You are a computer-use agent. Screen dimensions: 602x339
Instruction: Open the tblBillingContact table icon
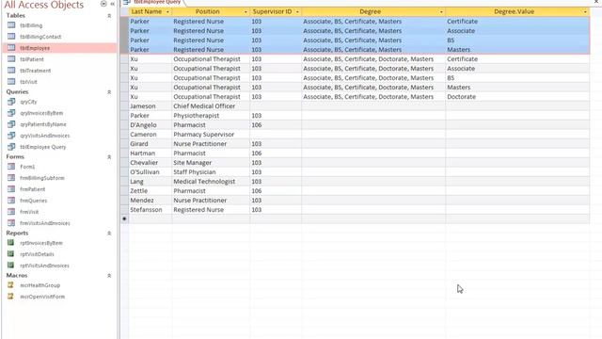click(x=11, y=37)
